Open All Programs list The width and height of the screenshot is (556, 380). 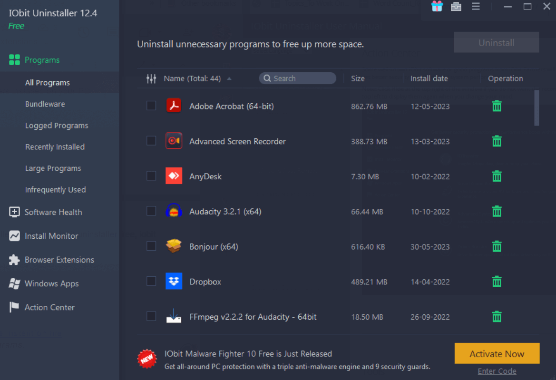pos(48,83)
